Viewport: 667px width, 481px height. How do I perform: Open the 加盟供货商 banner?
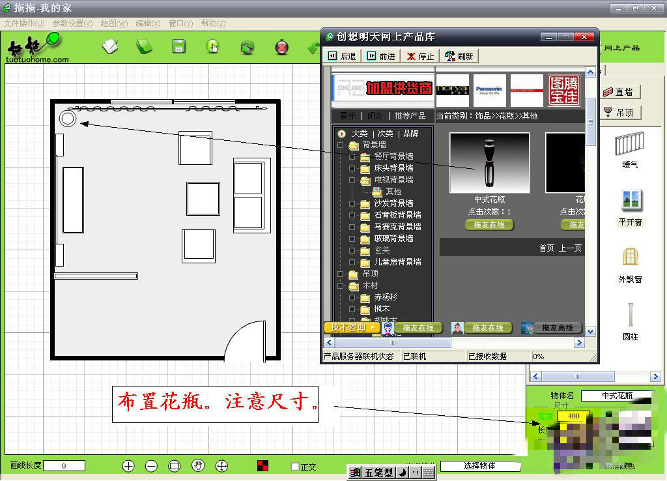(x=383, y=88)
